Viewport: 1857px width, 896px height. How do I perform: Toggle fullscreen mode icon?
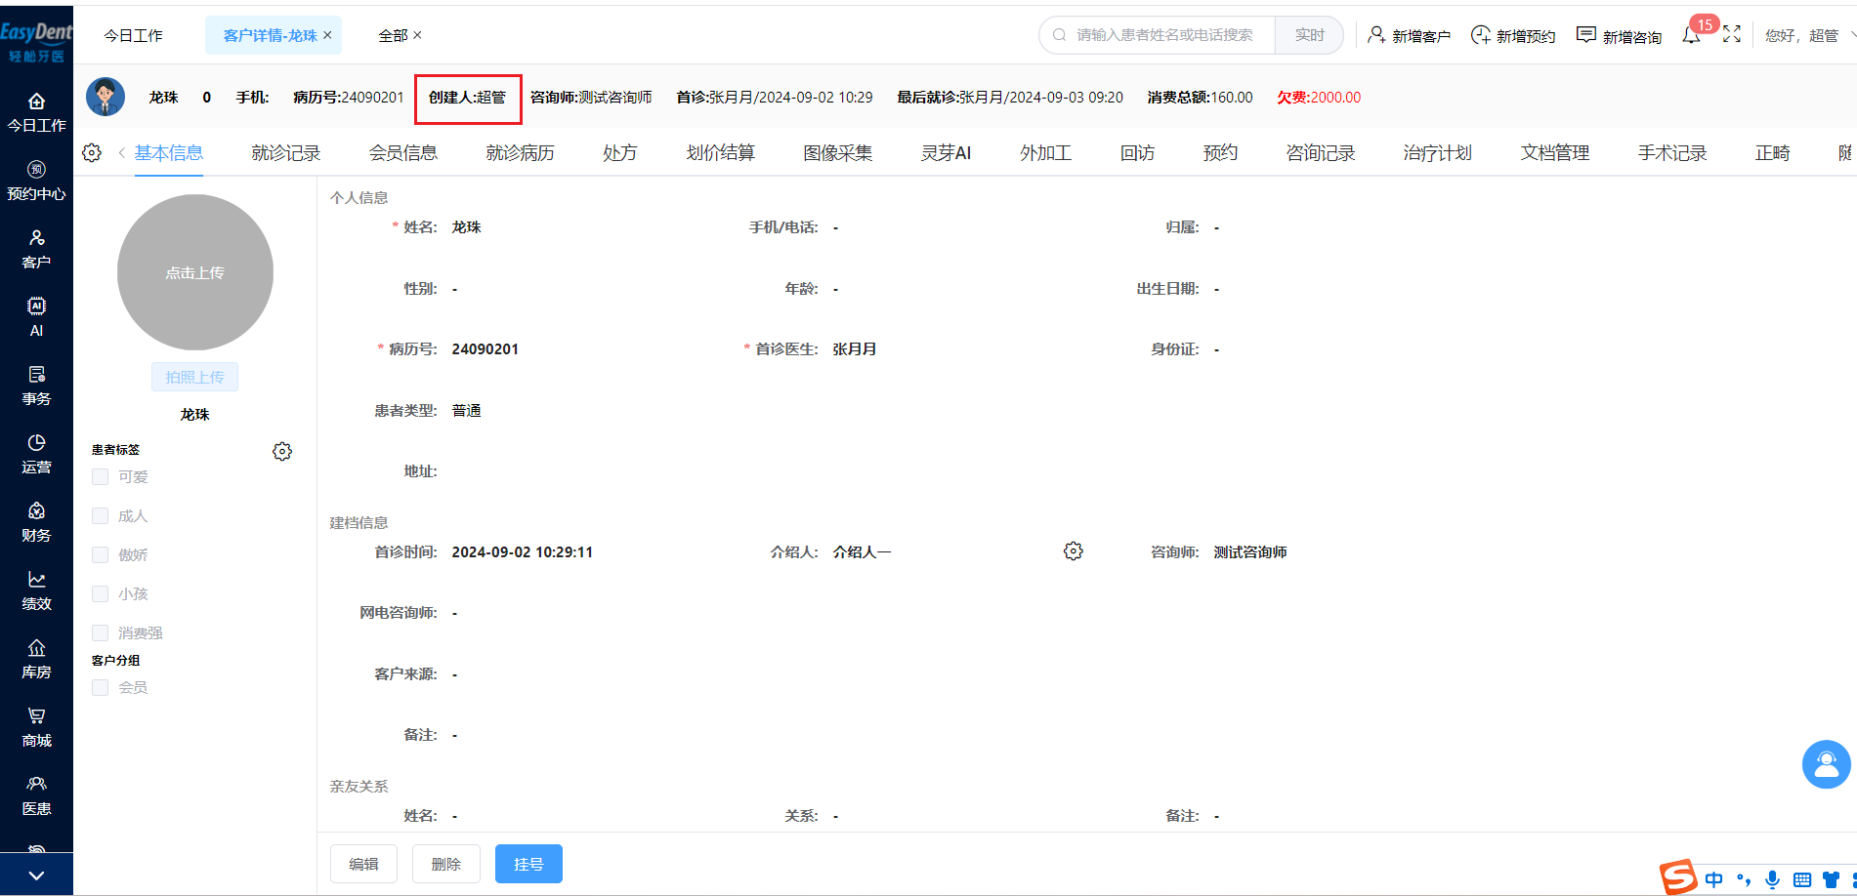pyautogui.click(x=1732, y=34)
